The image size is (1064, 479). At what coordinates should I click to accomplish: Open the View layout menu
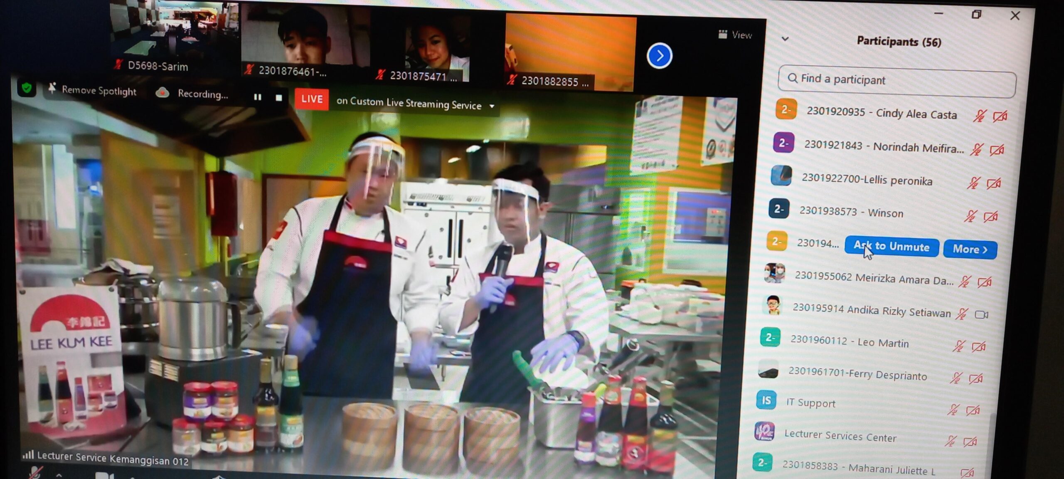pyautogui.click(x=735, y=35)
